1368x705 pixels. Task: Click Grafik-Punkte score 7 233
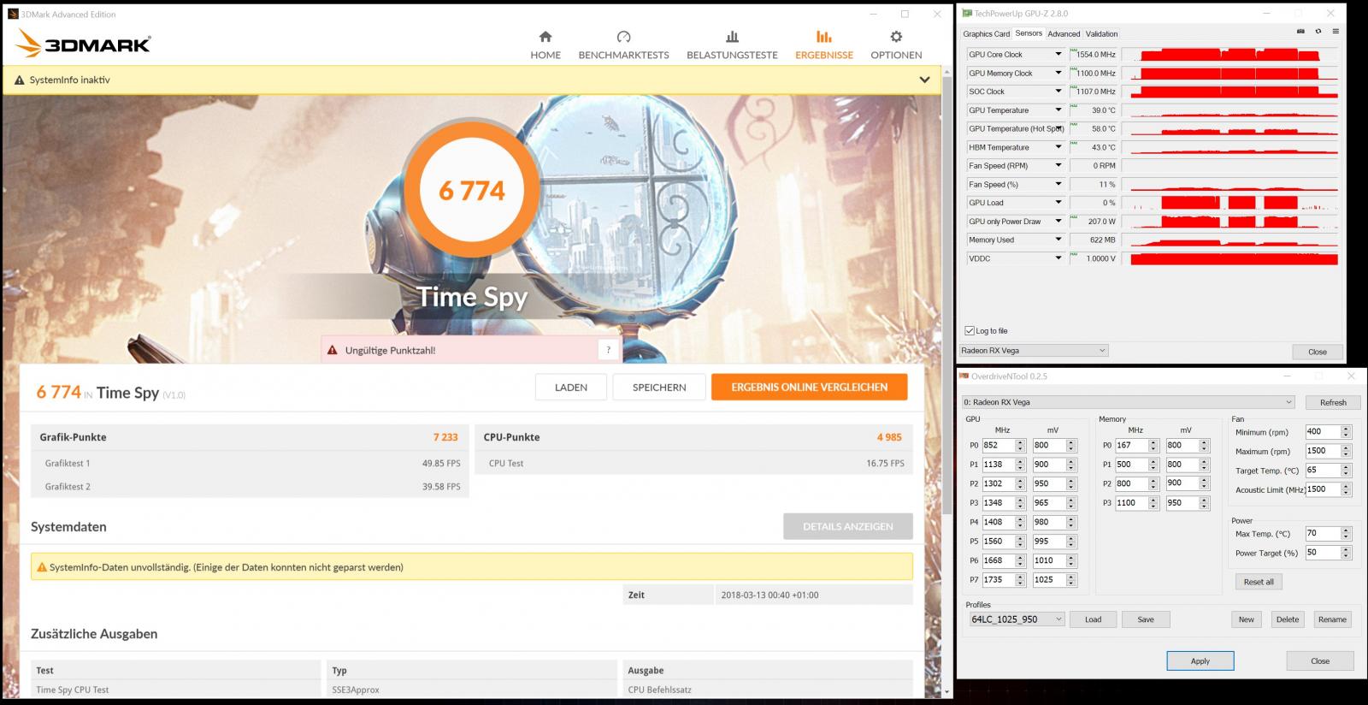point(445,437)
